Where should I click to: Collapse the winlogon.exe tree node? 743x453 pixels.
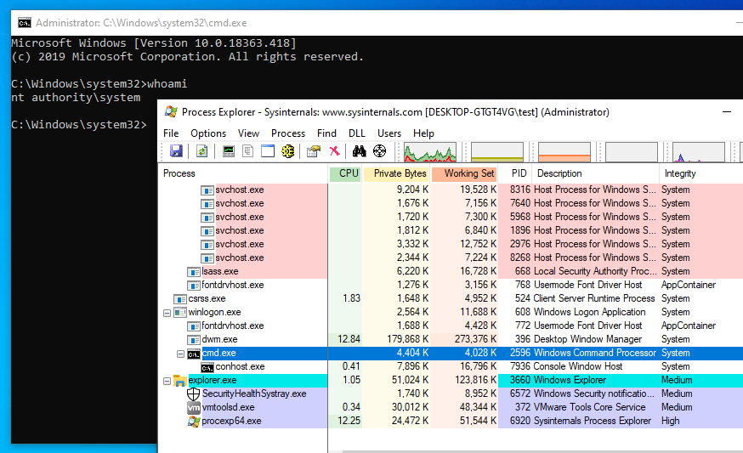[167, 313]
